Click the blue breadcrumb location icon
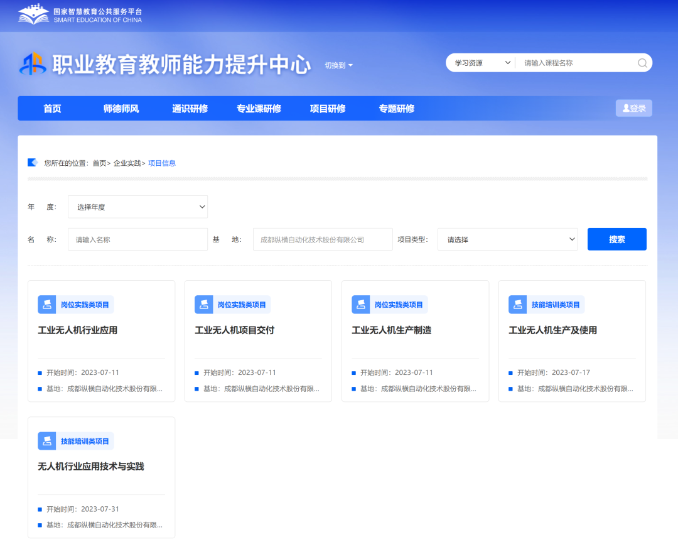The height and width of the screenshot is (542, 678). [33, 163]
